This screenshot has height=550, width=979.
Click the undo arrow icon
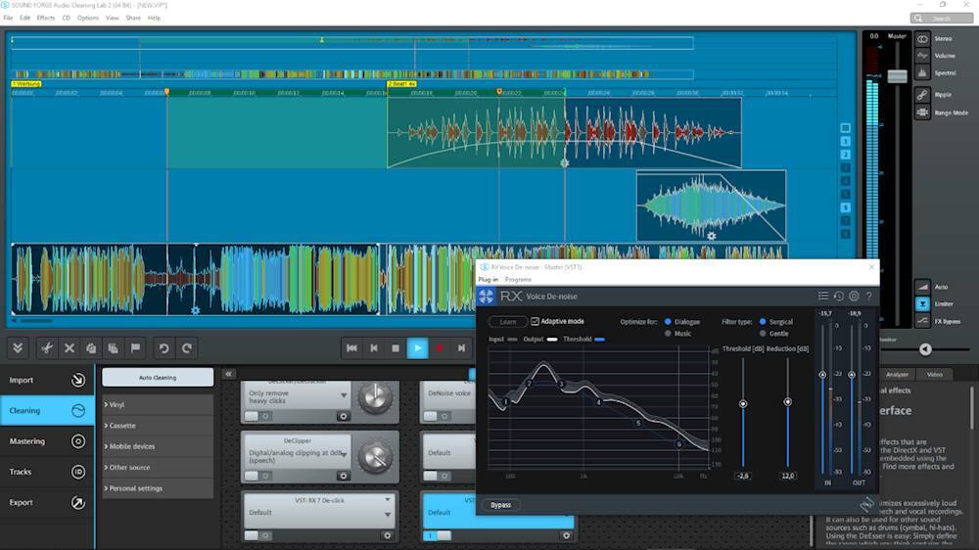163,347
